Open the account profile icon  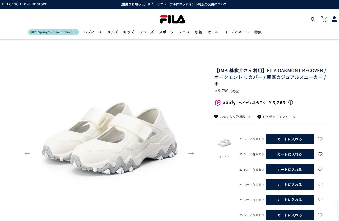coord(334,19)
